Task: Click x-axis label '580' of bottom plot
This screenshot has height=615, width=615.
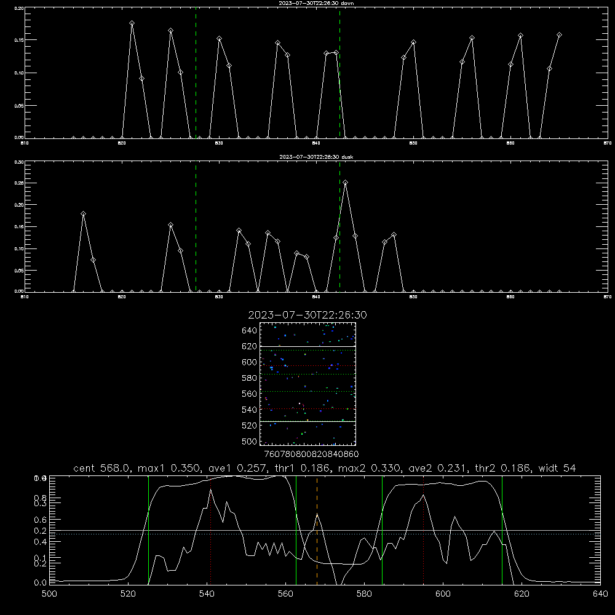Action: pyautogui.click(x=364, y=593)
